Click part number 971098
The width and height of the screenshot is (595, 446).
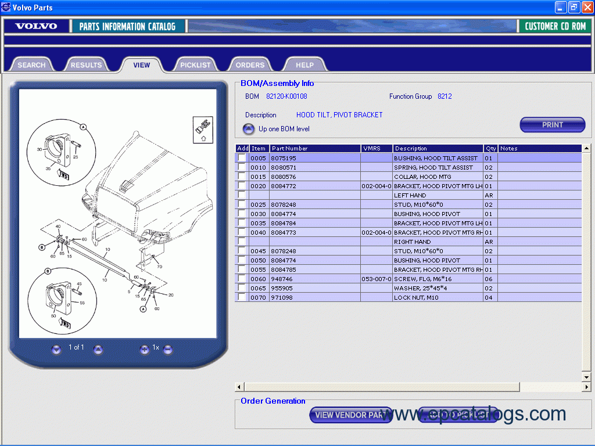282,297
